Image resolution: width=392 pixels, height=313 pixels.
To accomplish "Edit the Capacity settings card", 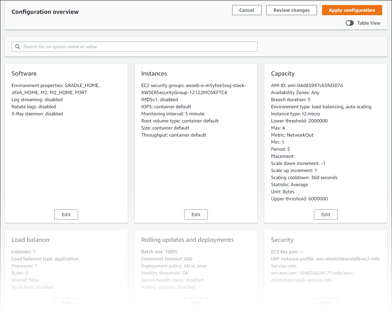I will [326, 215].
